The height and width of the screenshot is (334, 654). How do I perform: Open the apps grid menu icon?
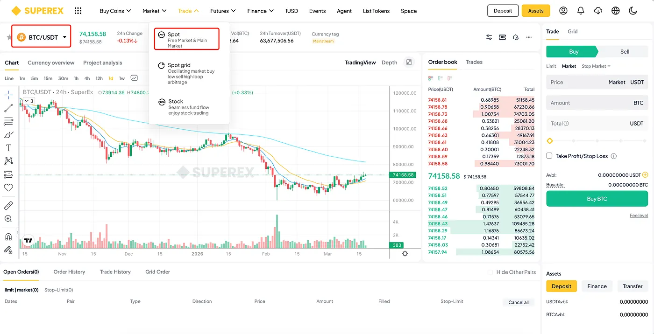(78, 11)
